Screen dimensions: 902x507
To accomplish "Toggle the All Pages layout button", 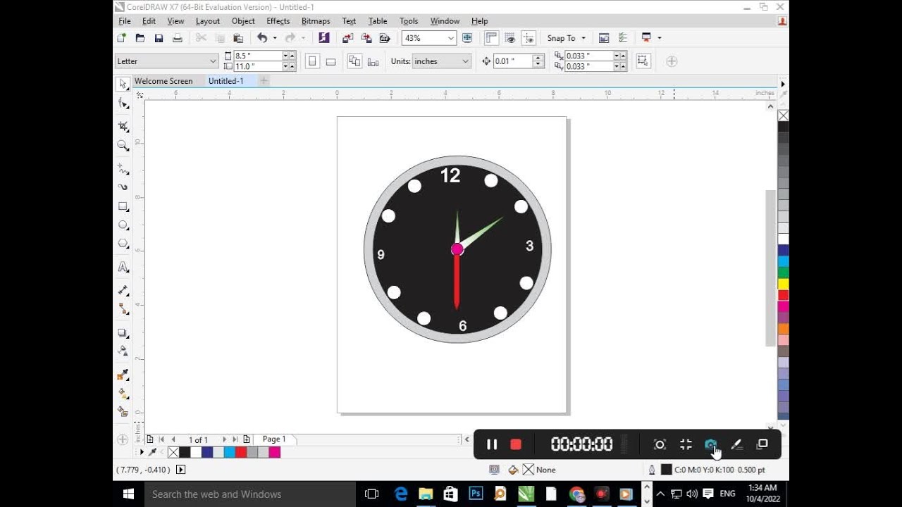I will [354, 61].
